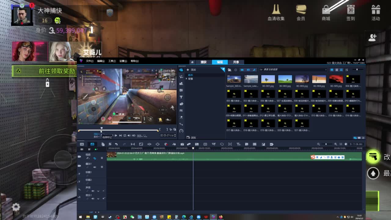Open the 文件 menu
Screen dimensions: 391x220
(90, 61)
